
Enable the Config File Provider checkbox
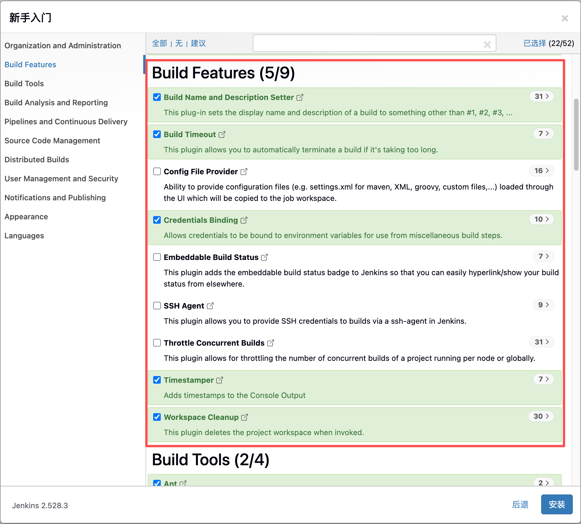coord(157,171)
